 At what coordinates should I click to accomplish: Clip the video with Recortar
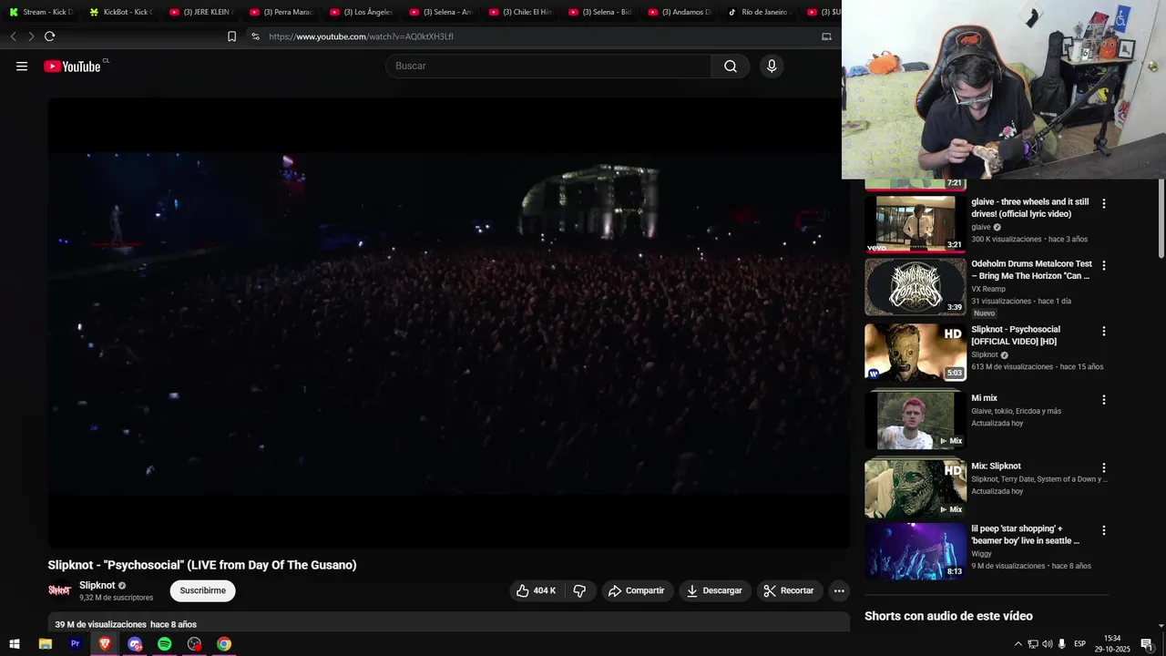[790, 590]
